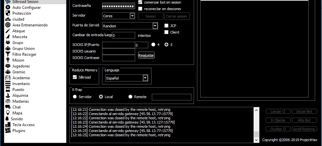322x146 pixels.
Task: Go to Plugins section in sidebar
Action: click(19, 131)
